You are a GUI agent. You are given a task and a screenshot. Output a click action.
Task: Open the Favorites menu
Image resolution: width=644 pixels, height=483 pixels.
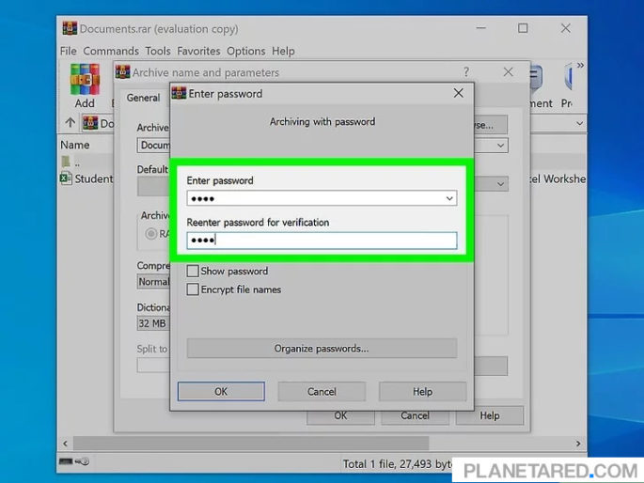pyautogui.click(x=197, y=51)
